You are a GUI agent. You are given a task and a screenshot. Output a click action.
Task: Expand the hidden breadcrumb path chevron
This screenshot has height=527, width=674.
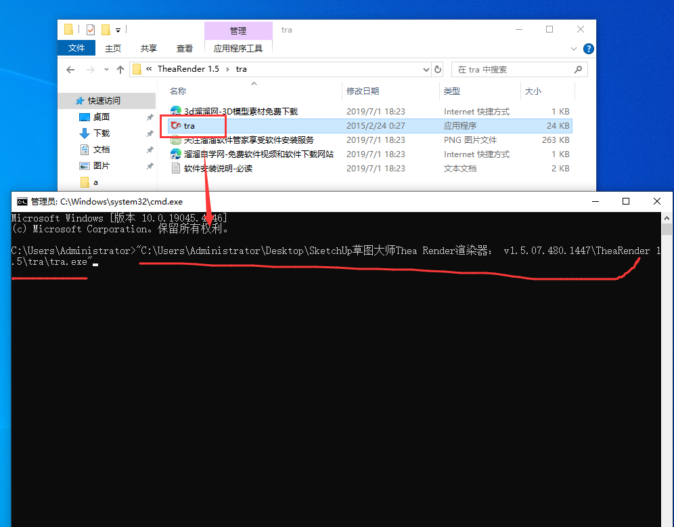(x=149, y=69)
